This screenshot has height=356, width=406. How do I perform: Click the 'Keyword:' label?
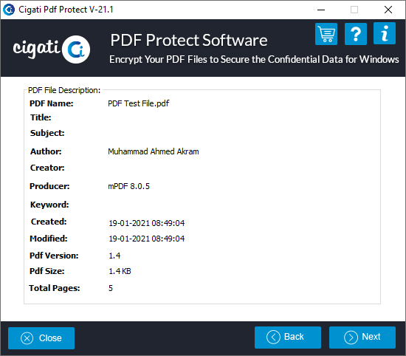[x=49, y=205]
